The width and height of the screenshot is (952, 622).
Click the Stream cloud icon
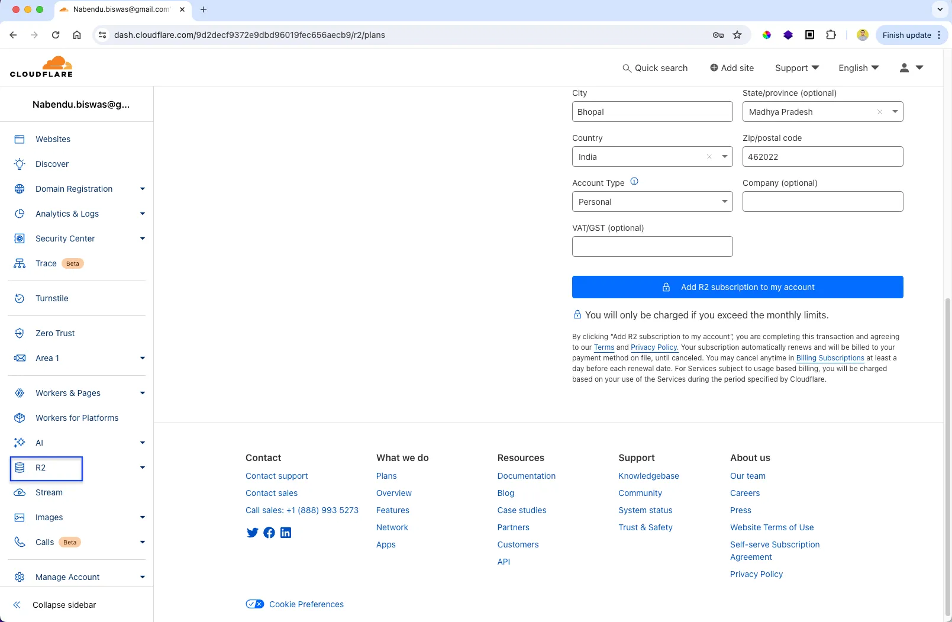[x=20, y=492]
